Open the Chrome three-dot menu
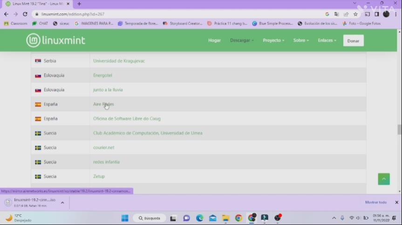The height and width of the screenshot is (225, 402). 396,14
